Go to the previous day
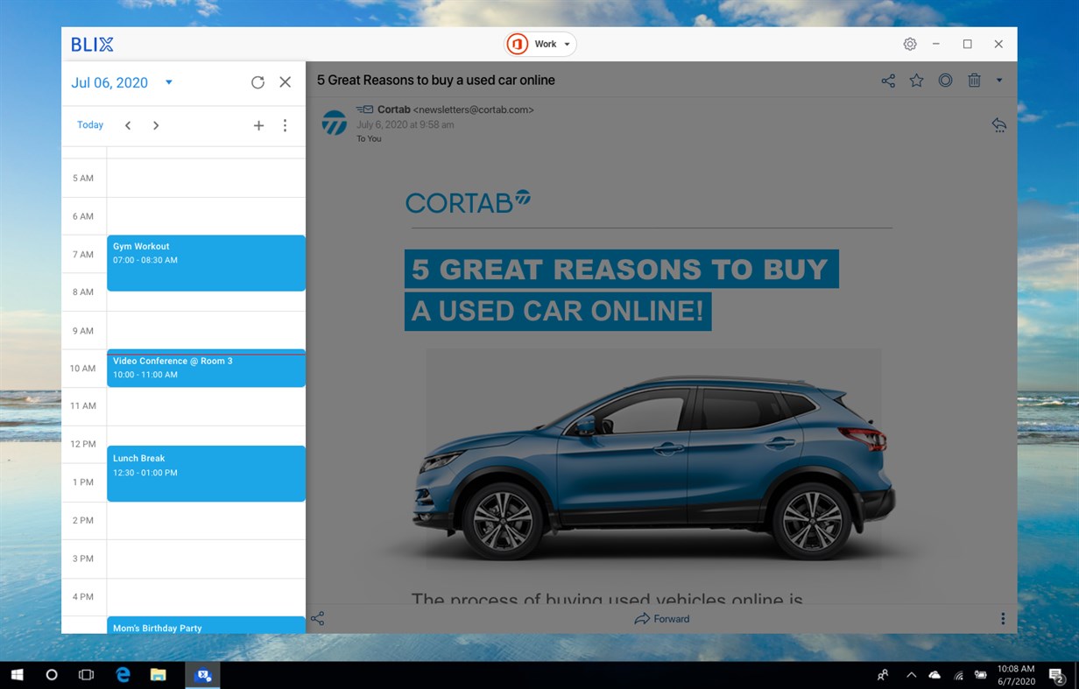Image resolution: width=1079 pixels, height=689 pixels. click(128, 125)
